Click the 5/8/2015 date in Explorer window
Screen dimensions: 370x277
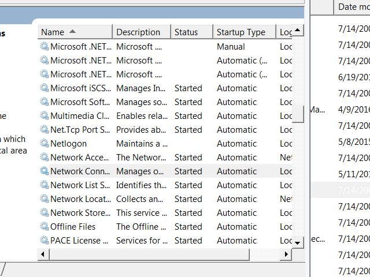(354, 142)
